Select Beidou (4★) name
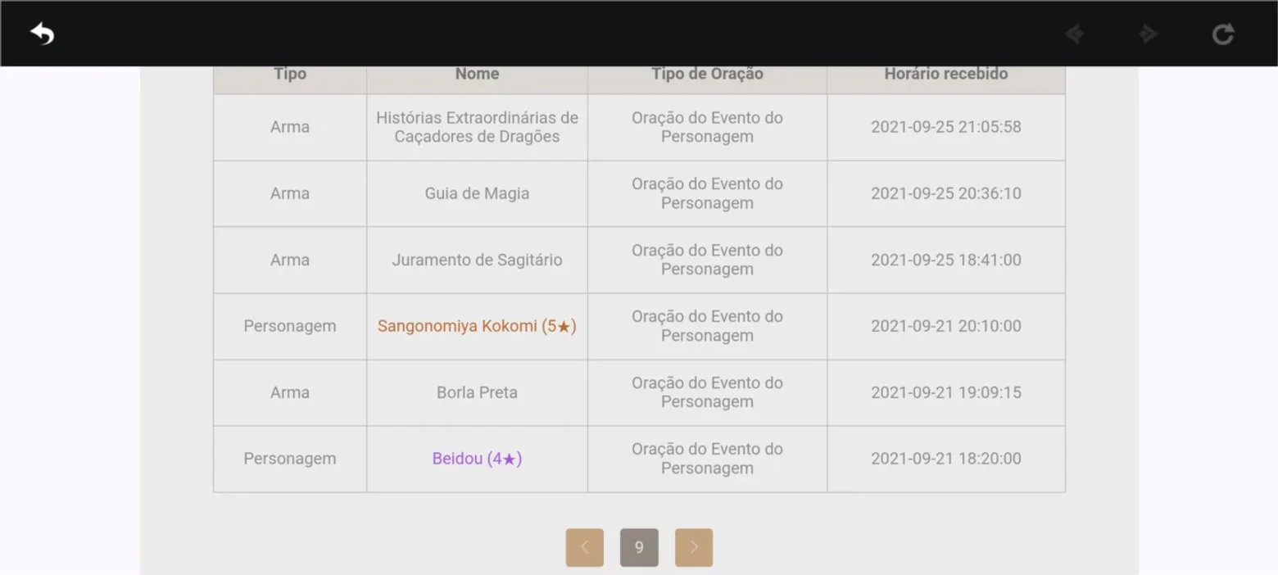This screenshot has width=1278, height=575. tap(477, 459)
